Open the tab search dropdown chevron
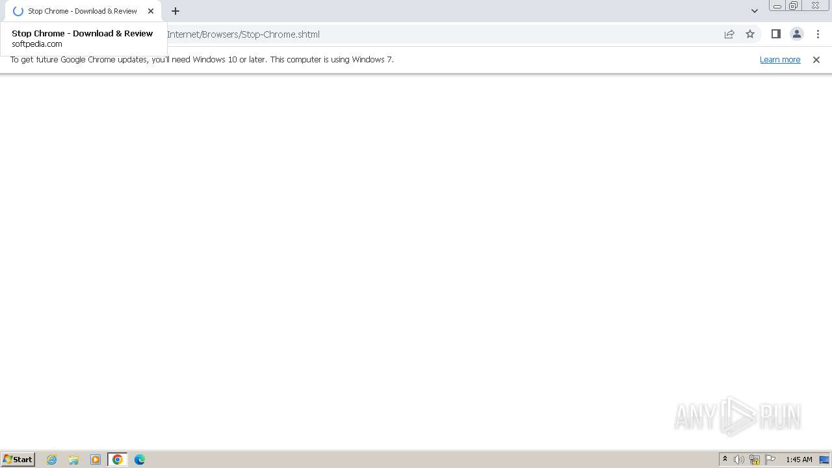This screenshot has width=832, height=468. pos(754,11)
